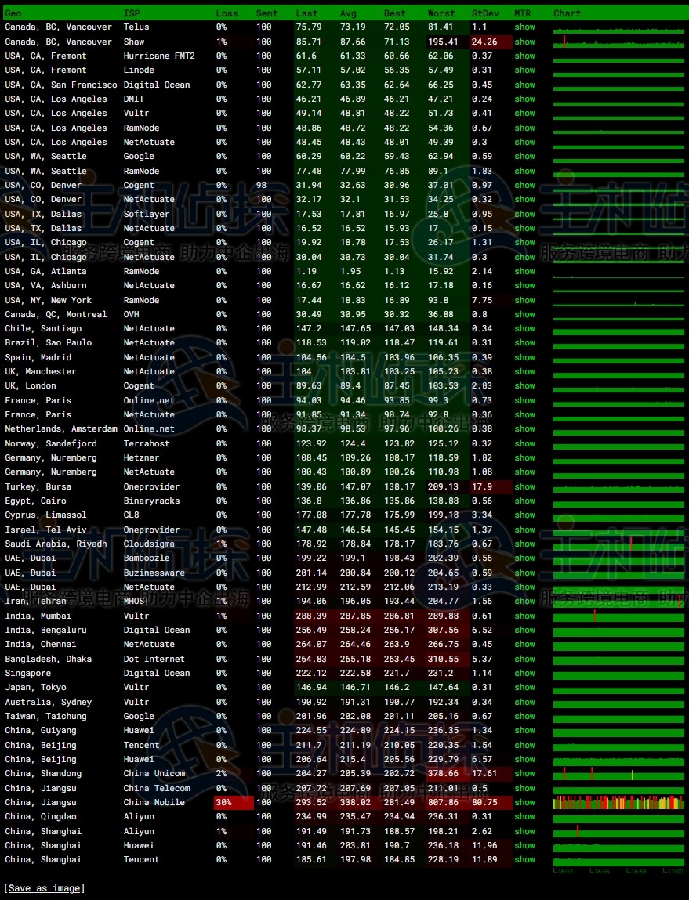Click the 807.86 worst latency value
Viewport: 689px width, 900px height.
[x=443, y=802]
